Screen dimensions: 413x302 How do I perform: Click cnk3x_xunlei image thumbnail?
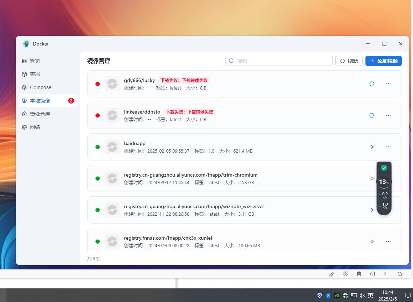click(112, 241)
